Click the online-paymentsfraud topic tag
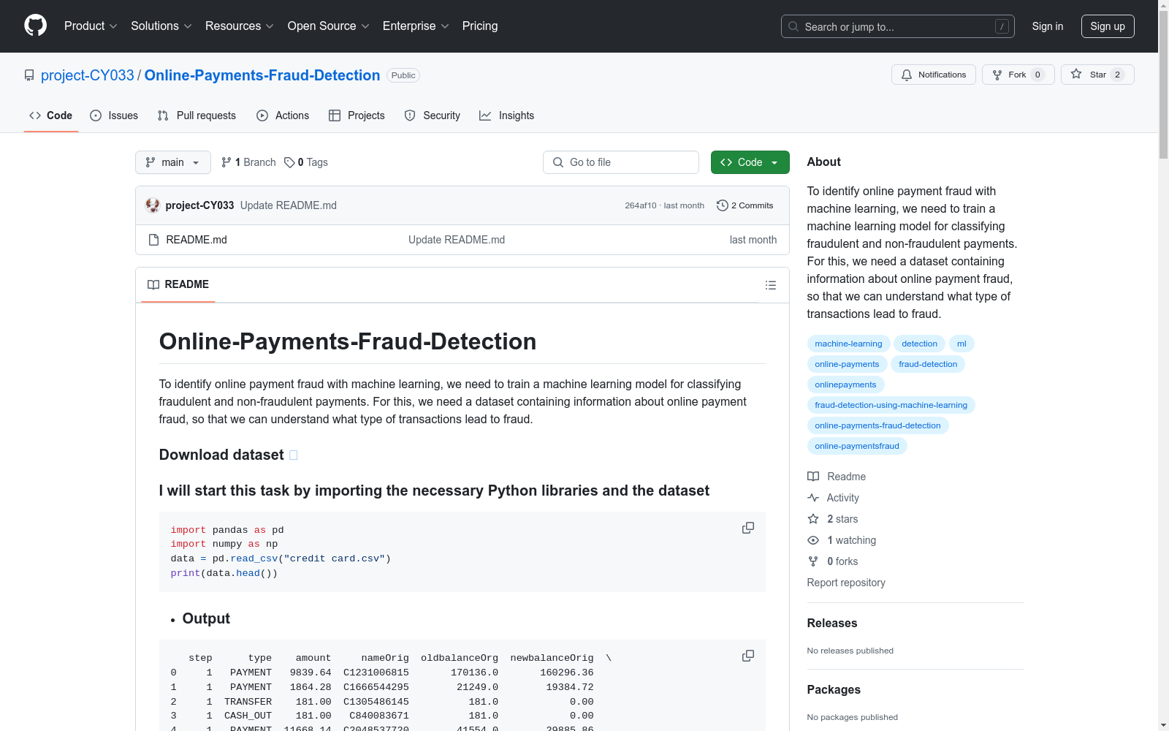1169x731 pixels. (857, 446)
